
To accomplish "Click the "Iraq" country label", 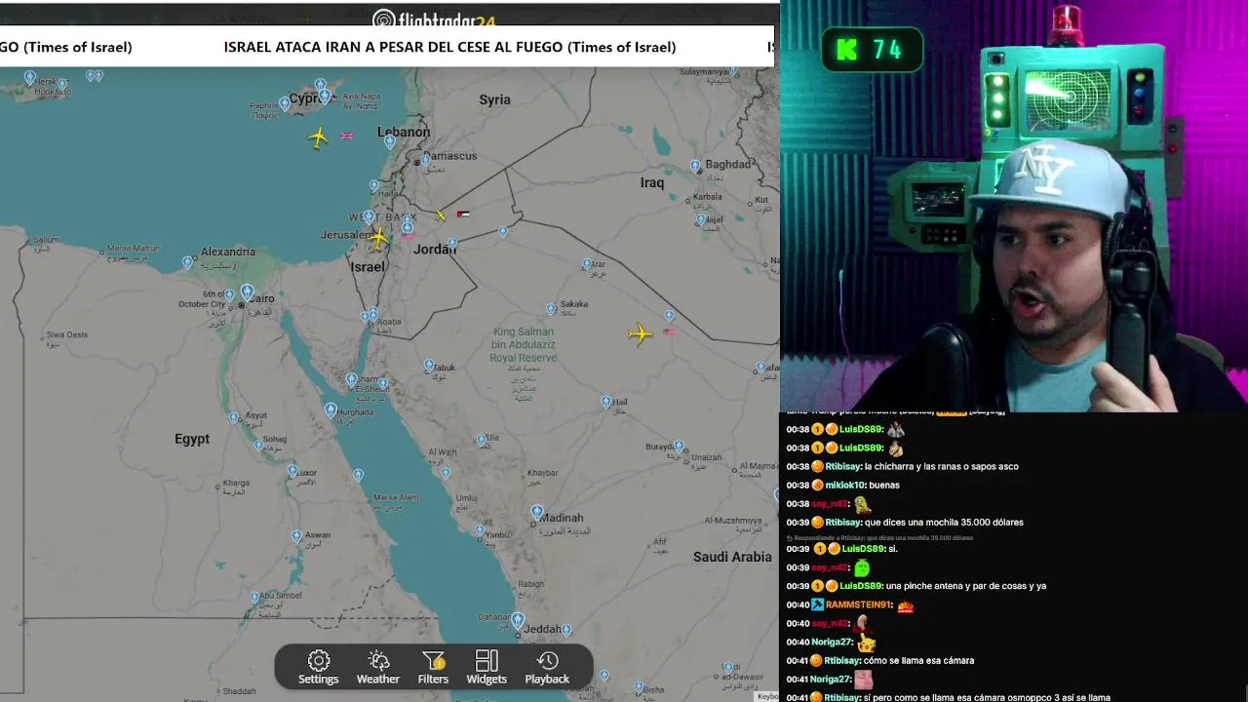I will [x=652, y=182].
